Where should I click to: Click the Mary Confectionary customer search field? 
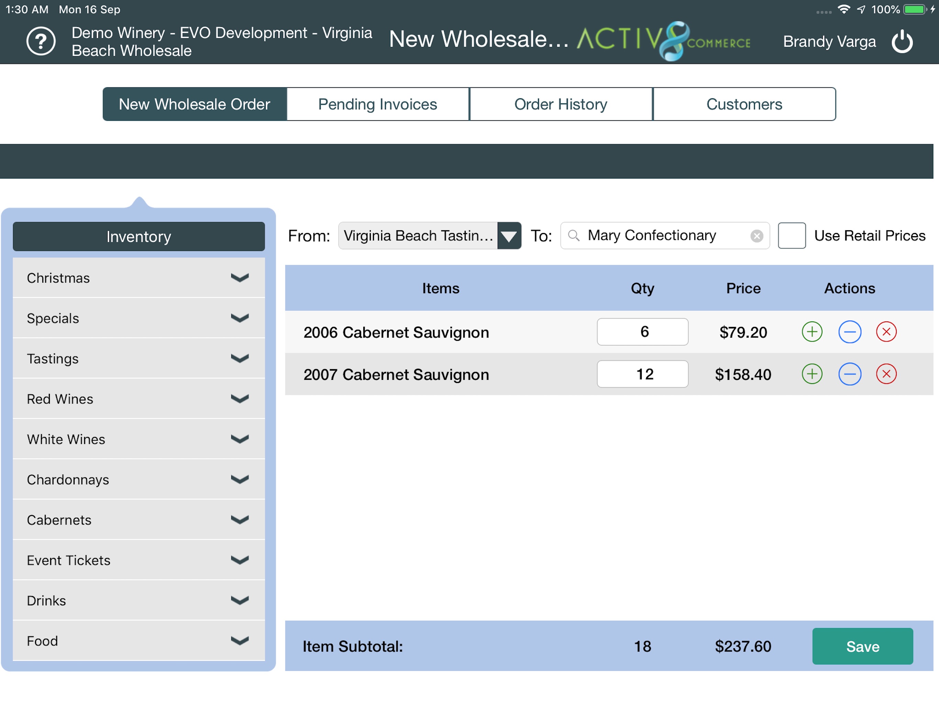coord(665,236)
